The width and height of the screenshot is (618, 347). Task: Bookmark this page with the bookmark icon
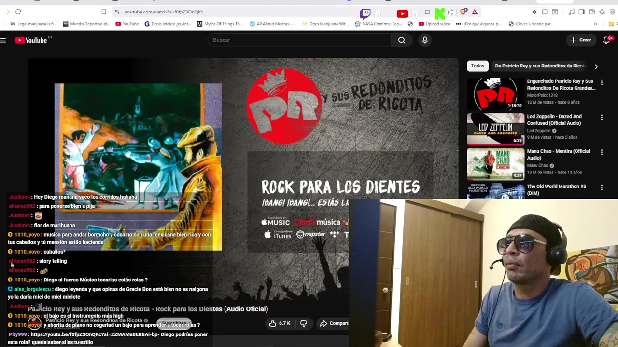[x=104, y=12]
